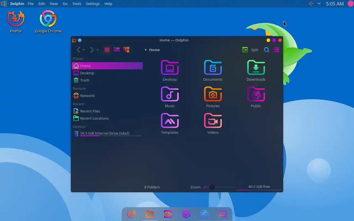Select 59.5 GiB Internal Drive (sda2)

(x=107, y=133)
